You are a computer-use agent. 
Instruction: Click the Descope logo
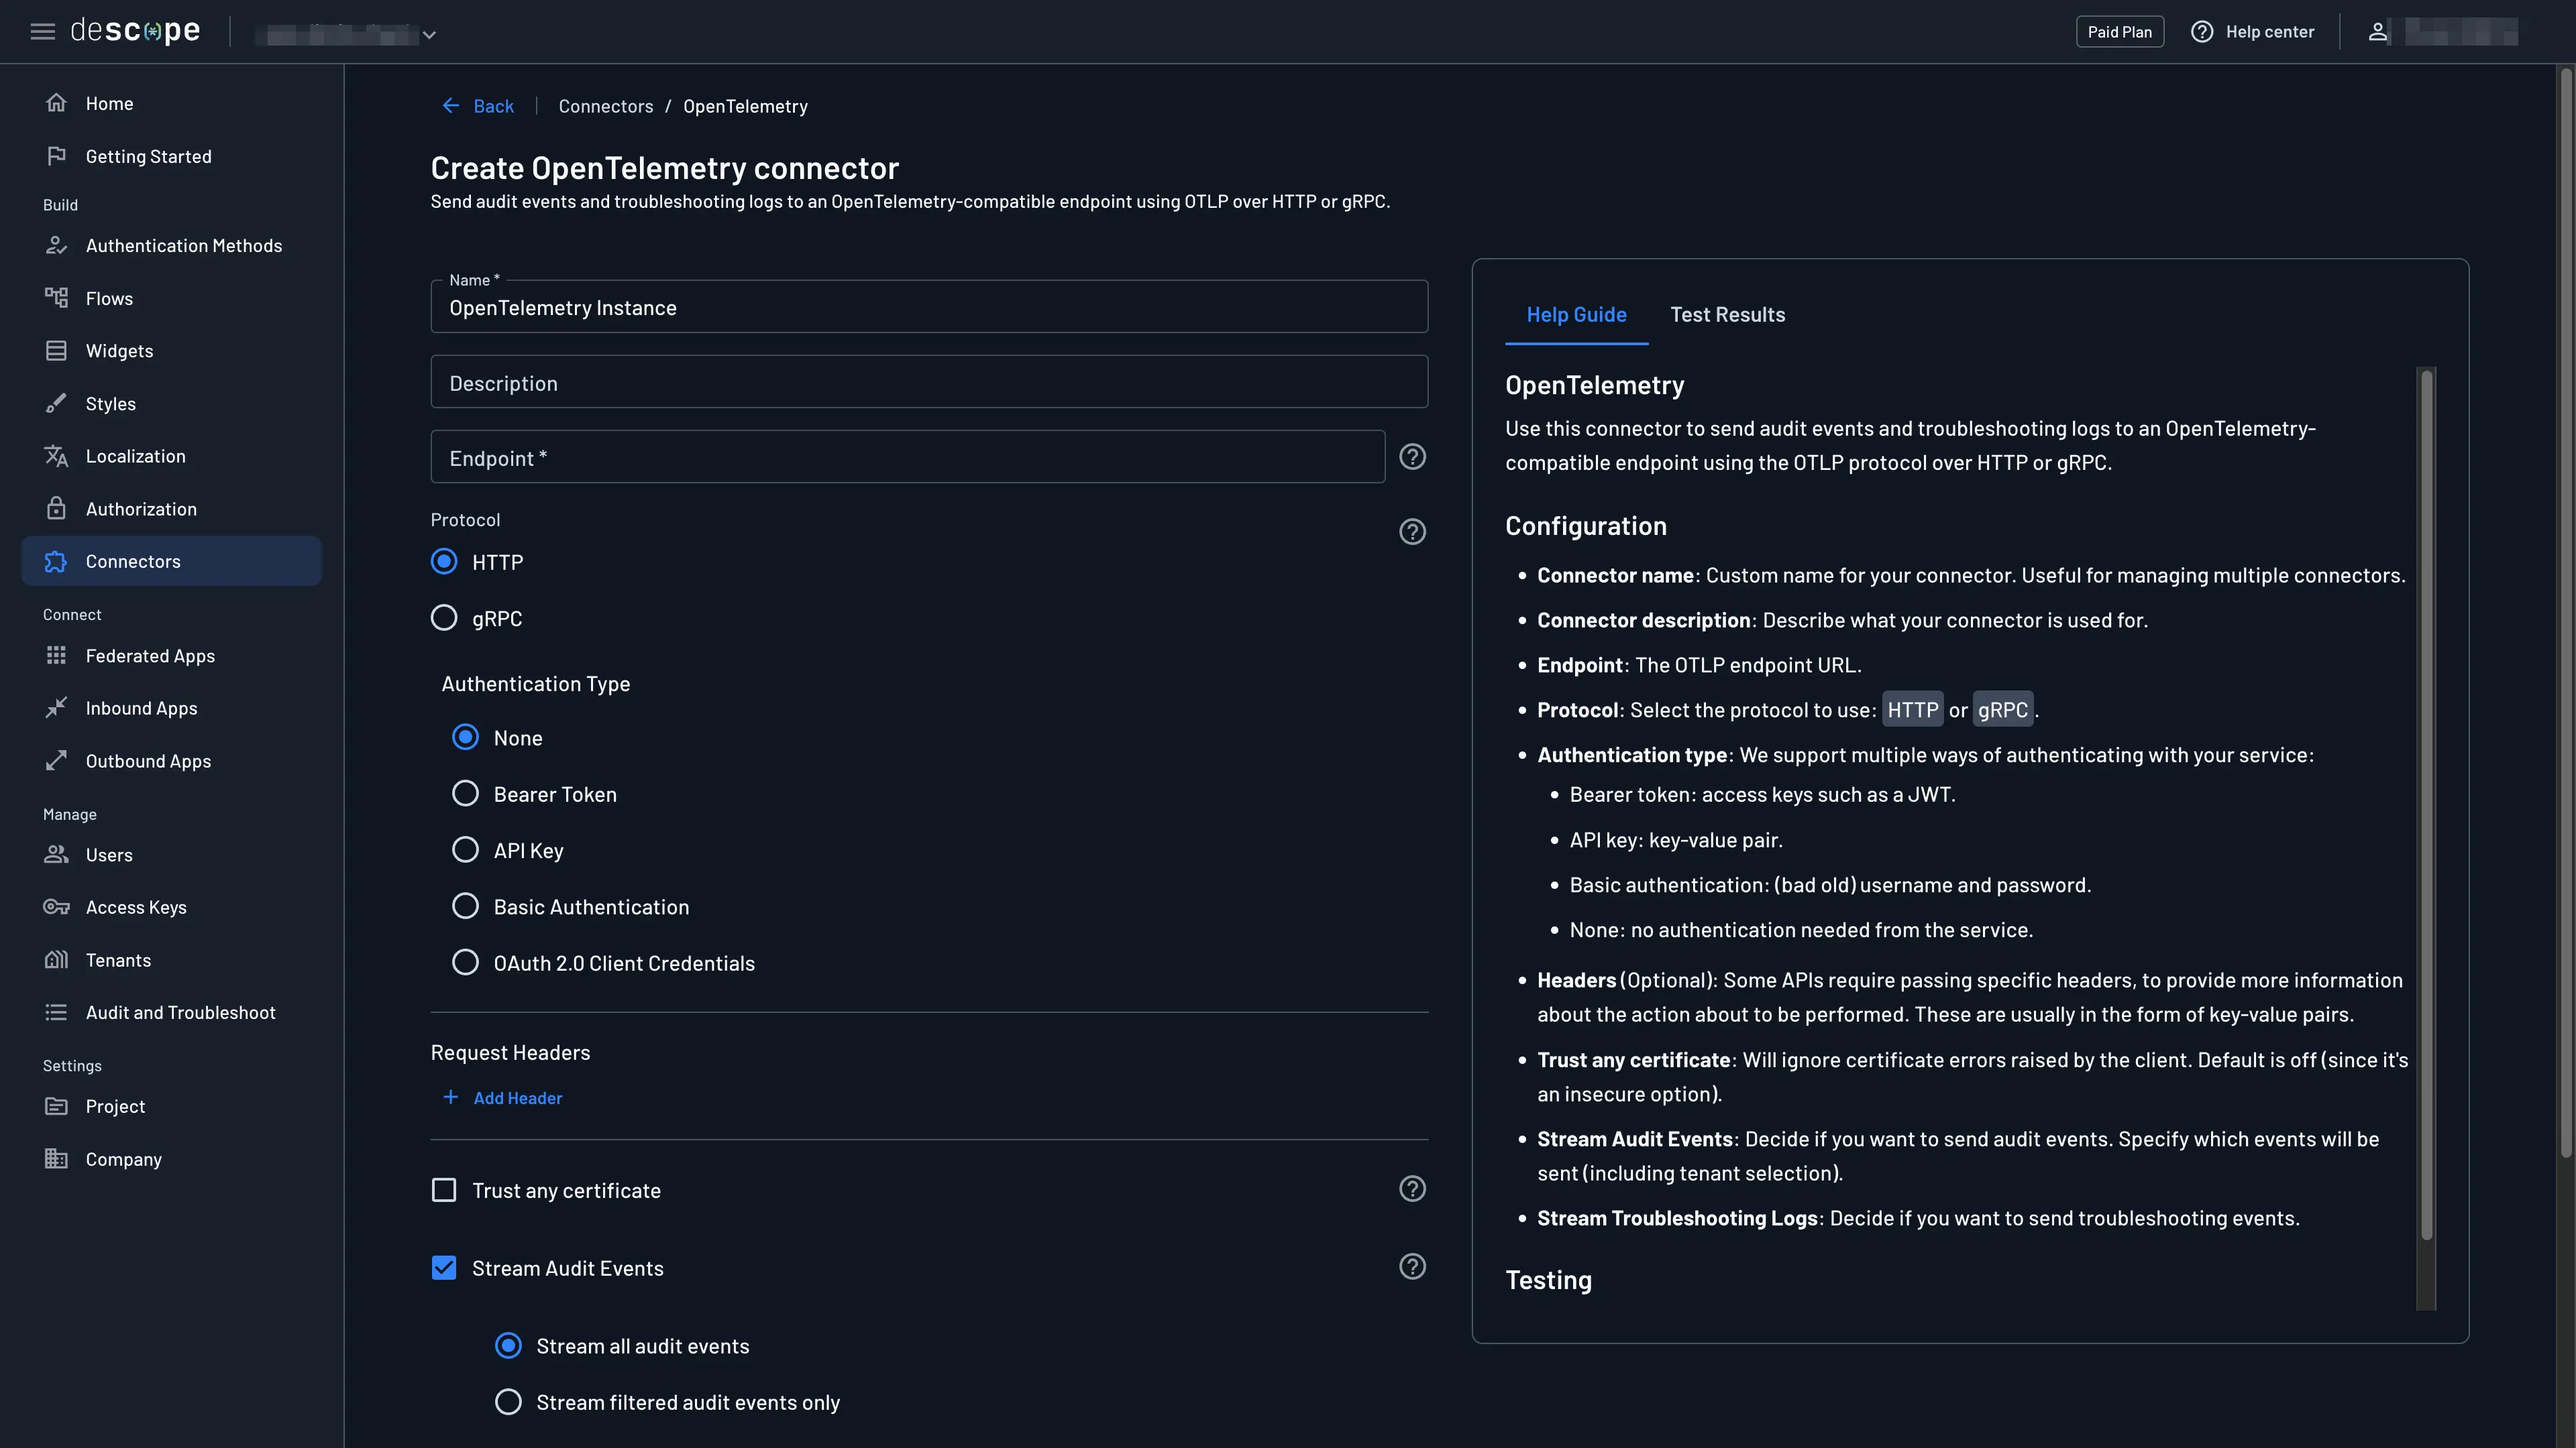point(135,31)
